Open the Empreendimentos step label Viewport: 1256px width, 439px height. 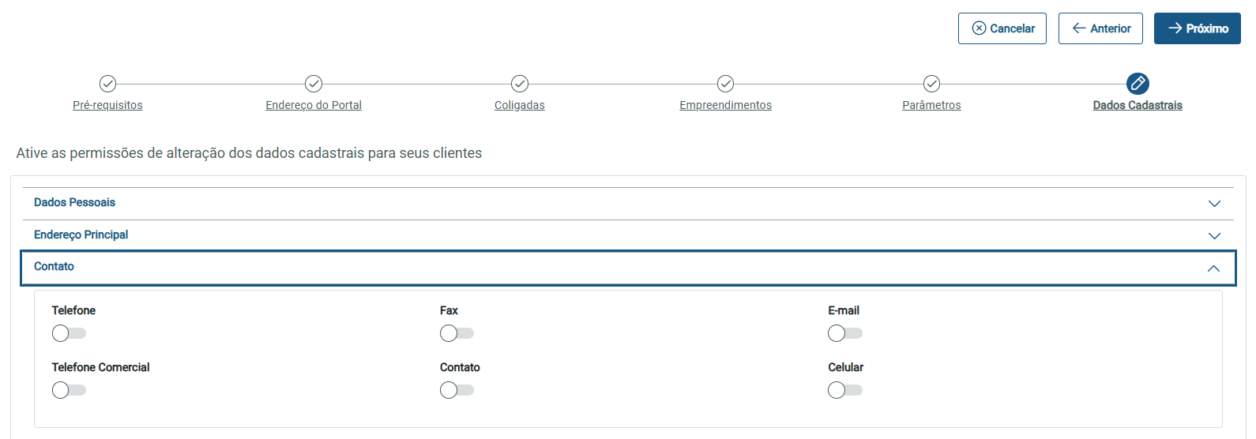pos(725,105)
